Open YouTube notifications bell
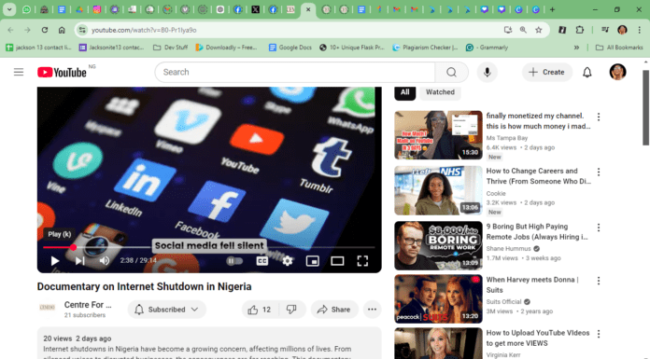This screenshot has height=359, width=650. coord(587,73)
